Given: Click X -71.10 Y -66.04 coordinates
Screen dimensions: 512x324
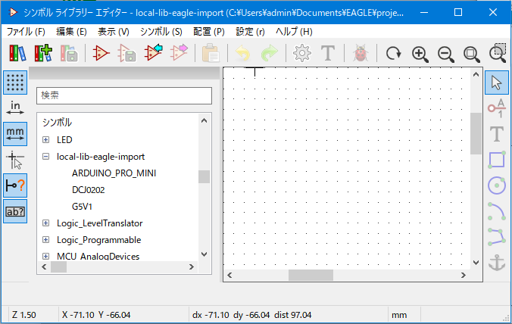Looking at the screenshot, I should (x=96, y=315).
